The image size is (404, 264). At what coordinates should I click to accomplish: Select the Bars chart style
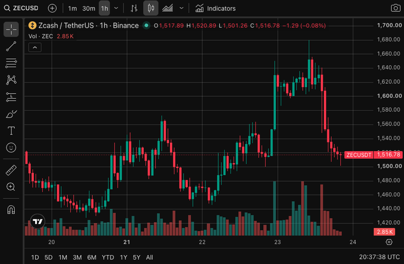tap(134, 8)
